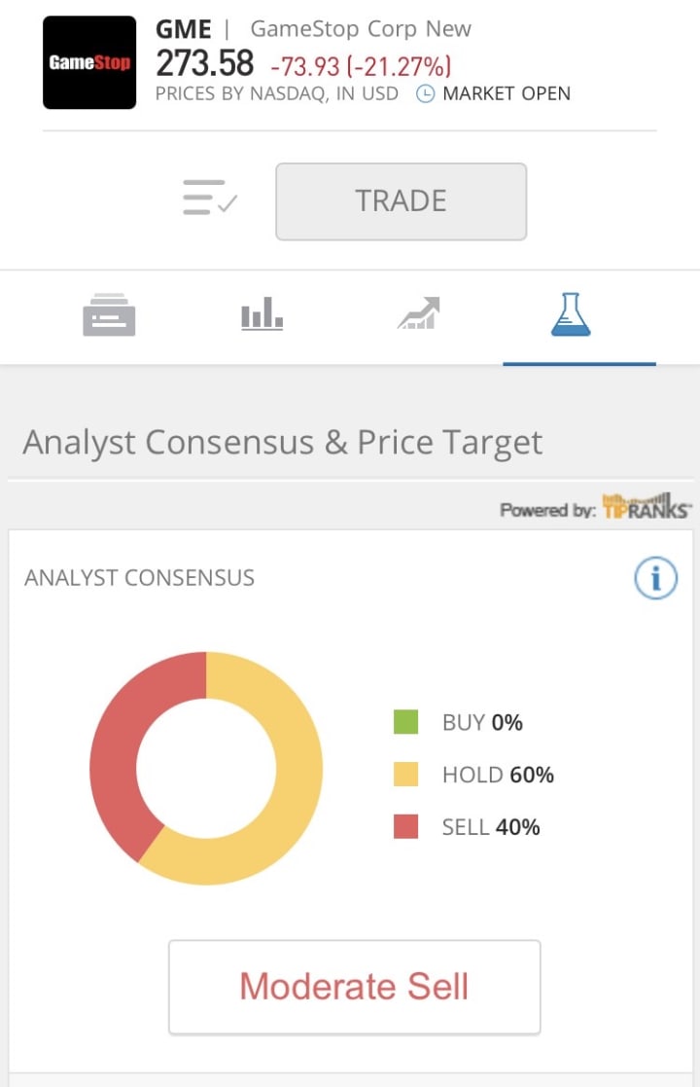Switch to the stats bar chart tab

[x=262, y=315]
